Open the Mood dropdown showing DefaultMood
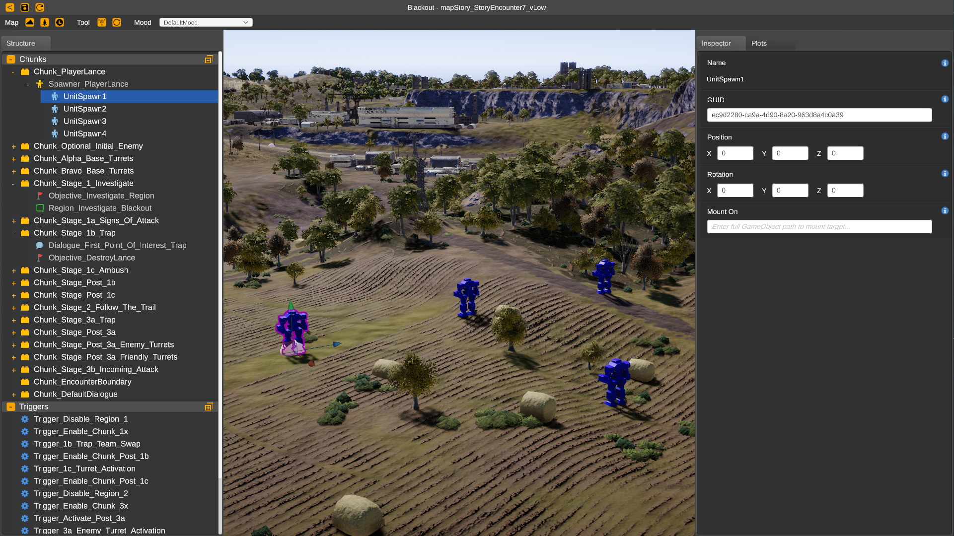This screenshot has height=536, width=954. tap(206, 22)
